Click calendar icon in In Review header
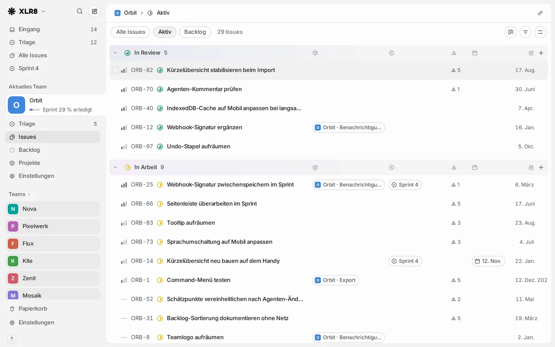 click(475, 53)
